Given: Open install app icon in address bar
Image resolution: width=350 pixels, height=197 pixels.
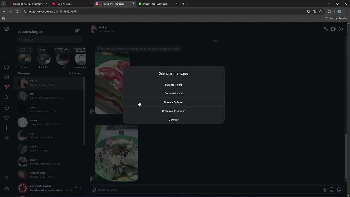Looking at the screenshot, I should [x=309, y=11].
